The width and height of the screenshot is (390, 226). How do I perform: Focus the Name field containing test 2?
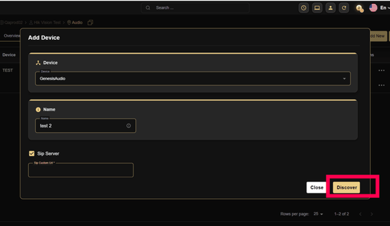coord(86,126)
